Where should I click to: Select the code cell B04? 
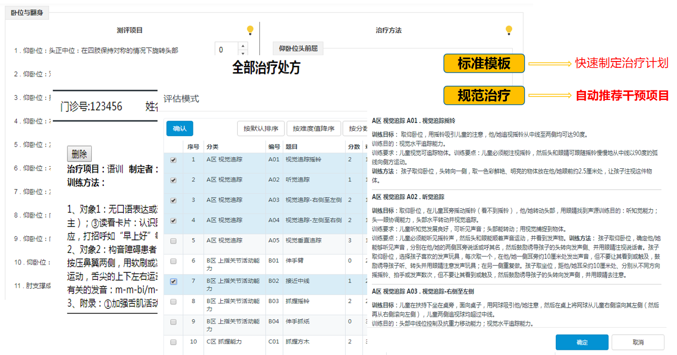coord(274,321)
